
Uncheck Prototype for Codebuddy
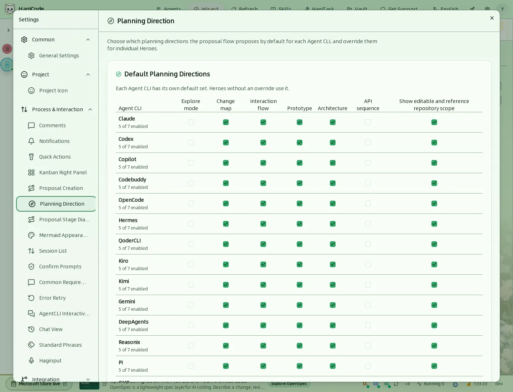coord(300,183)
